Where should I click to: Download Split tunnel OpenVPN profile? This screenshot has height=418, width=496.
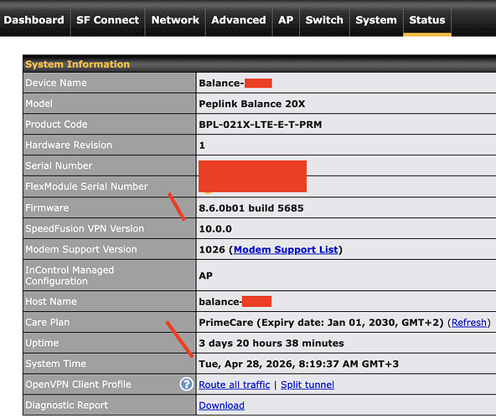[x=307, y=385]
